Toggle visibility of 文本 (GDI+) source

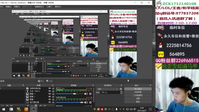(x=49, y=91)
